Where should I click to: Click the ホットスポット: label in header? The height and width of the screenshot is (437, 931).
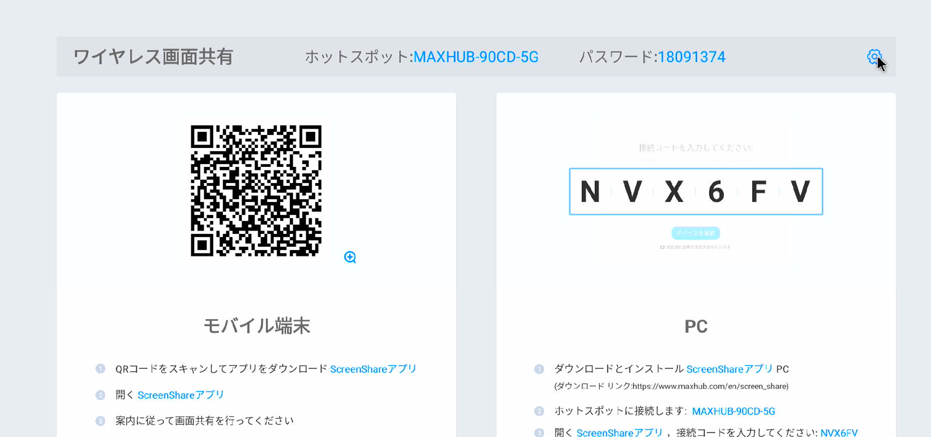[x=359, y=57]
